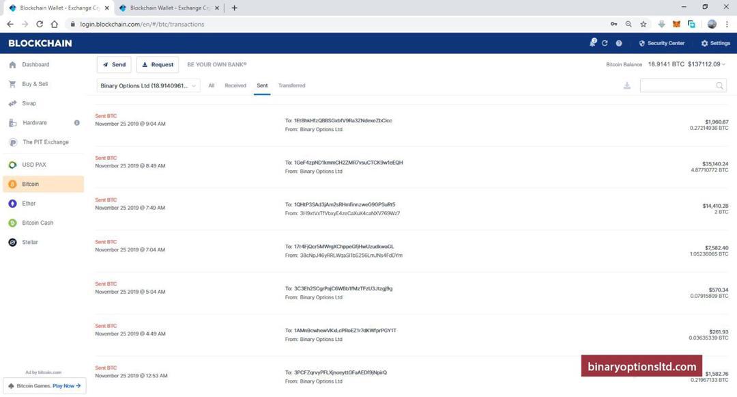Viewport: 737px width, 397px height.
Task: Switch to the Transferred tab
Action: [x=292, y=85]
